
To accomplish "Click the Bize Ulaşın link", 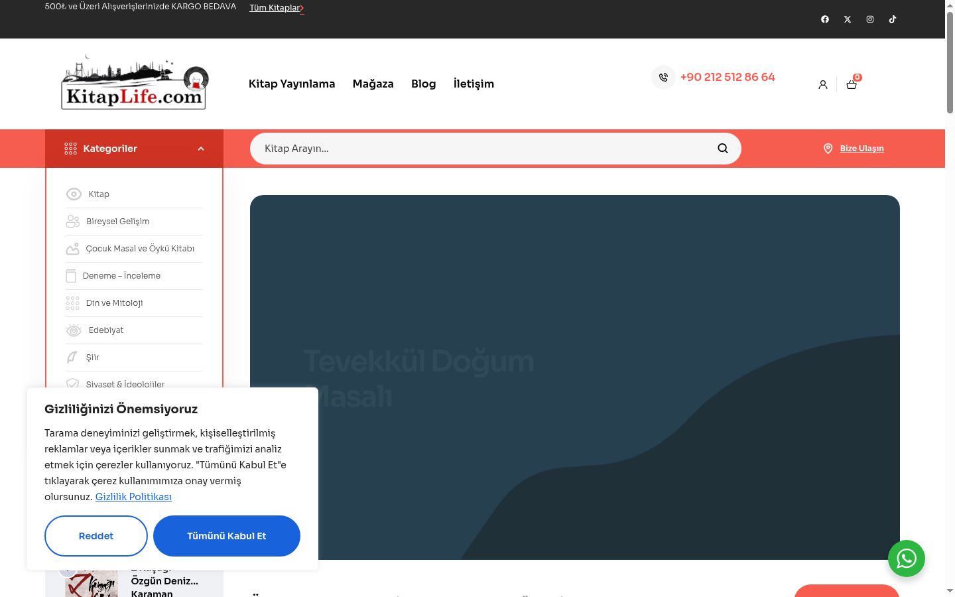I will 862,149.
